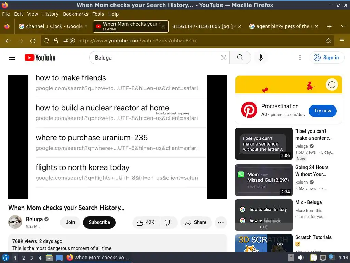Open 'sentence without the letter A' thumbnail

264,143
